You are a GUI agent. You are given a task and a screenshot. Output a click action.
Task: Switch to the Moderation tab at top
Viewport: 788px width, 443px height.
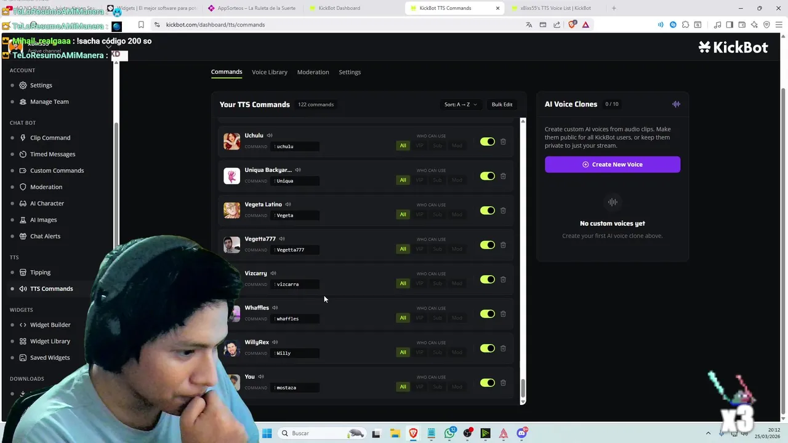pos(313,72)
